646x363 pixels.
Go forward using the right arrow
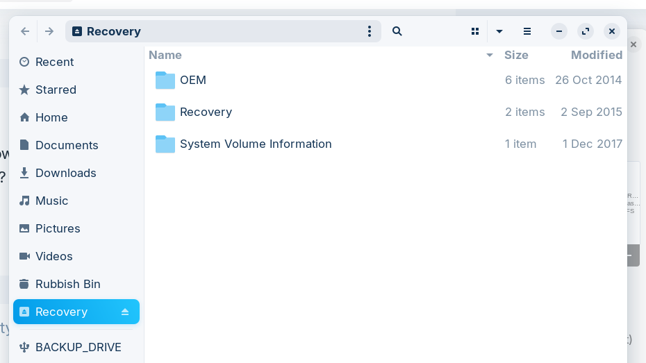click(x=49, y=31)
